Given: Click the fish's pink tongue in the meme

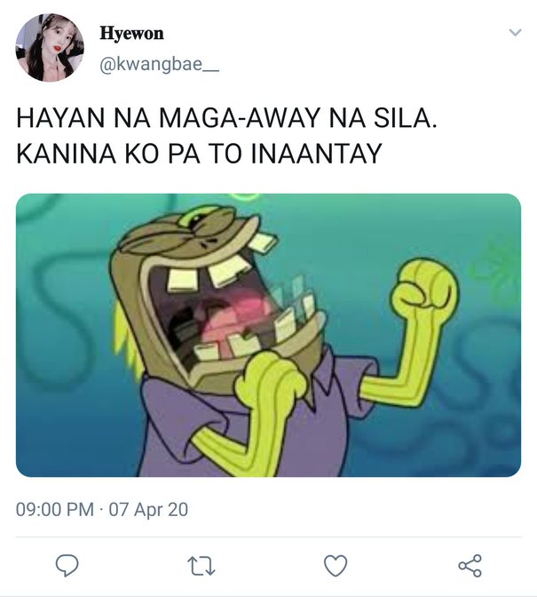Looking at the screenshot, I should coord(237,314).
